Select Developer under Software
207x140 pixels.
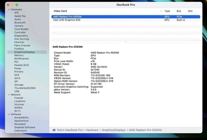[x=20, y=124]
